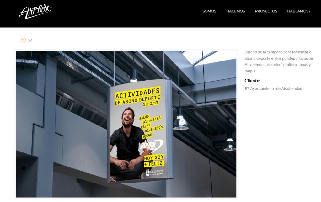Screen dimensions: 321x202
Task: Click the Cliente: heading
Action: pos(252,81)
